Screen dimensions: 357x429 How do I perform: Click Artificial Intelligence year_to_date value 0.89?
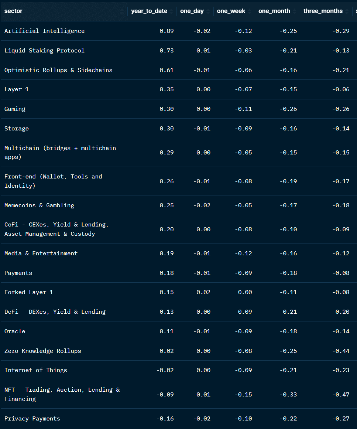point(167,31)
